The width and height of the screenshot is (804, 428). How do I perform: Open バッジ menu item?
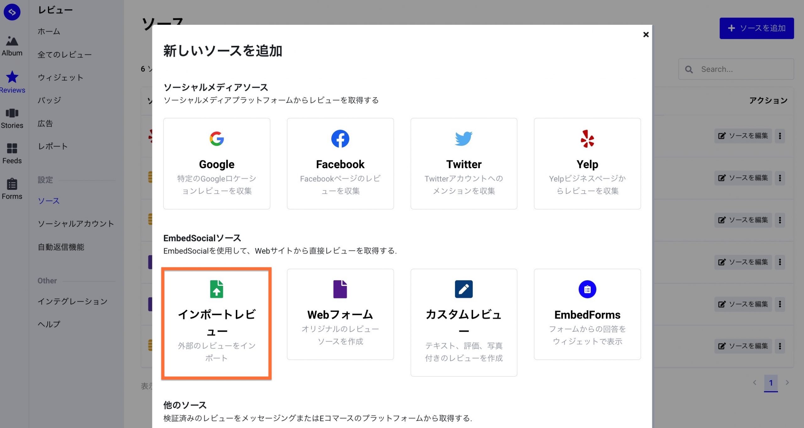[x=49, y=100]
